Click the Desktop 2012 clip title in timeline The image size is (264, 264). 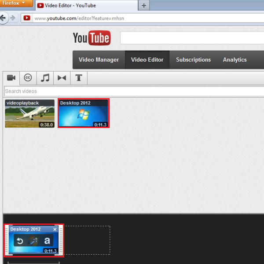pos(26,229)
